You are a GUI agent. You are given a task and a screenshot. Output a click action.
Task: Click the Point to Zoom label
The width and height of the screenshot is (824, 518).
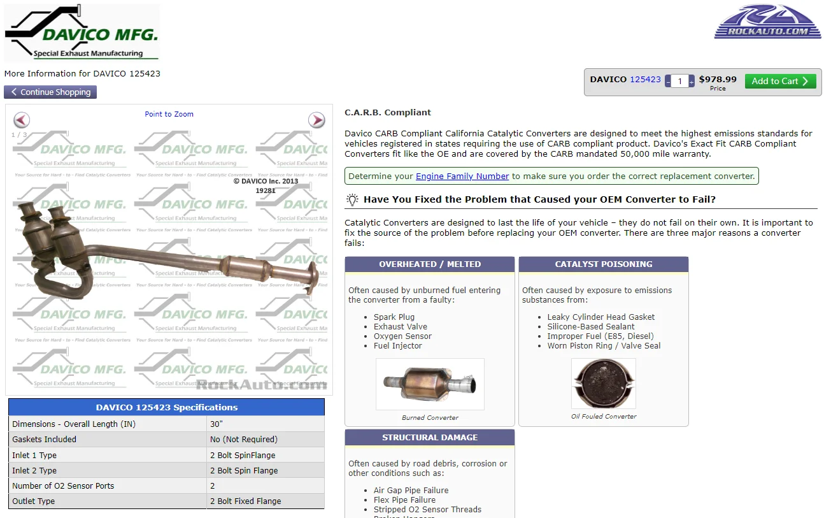coord(169,114)
